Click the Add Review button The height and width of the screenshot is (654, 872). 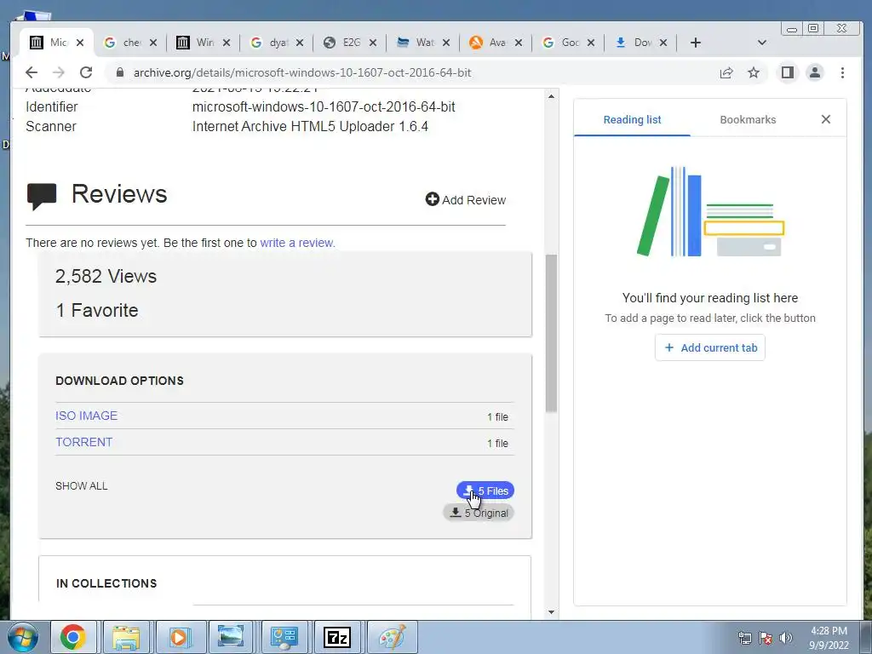pyautogui.click(x=466, y=199)
